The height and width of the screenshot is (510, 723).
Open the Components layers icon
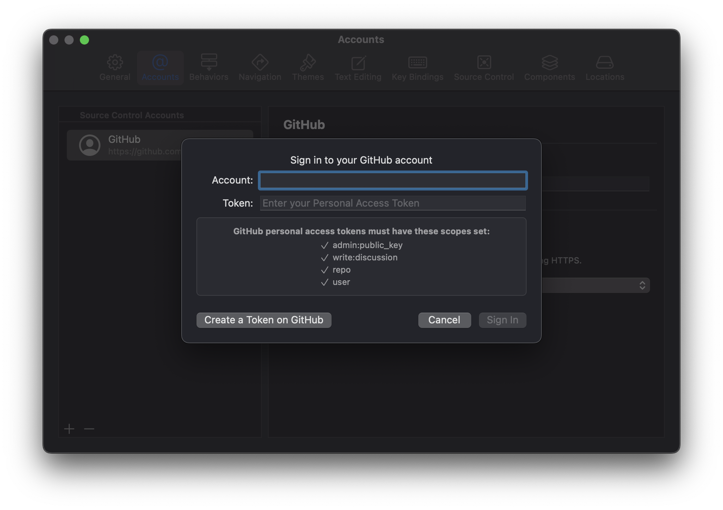(x=550, y=62)
